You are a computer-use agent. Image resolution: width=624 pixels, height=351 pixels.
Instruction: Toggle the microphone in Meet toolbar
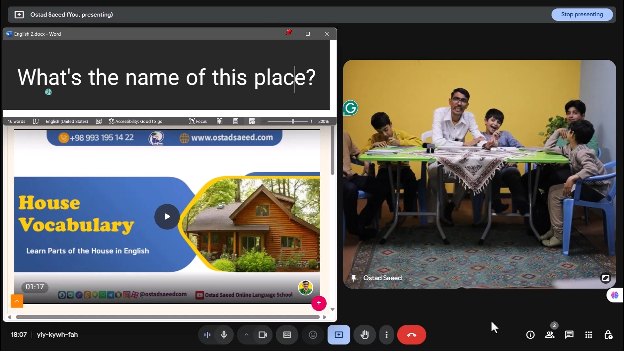[x=224, y=335]
